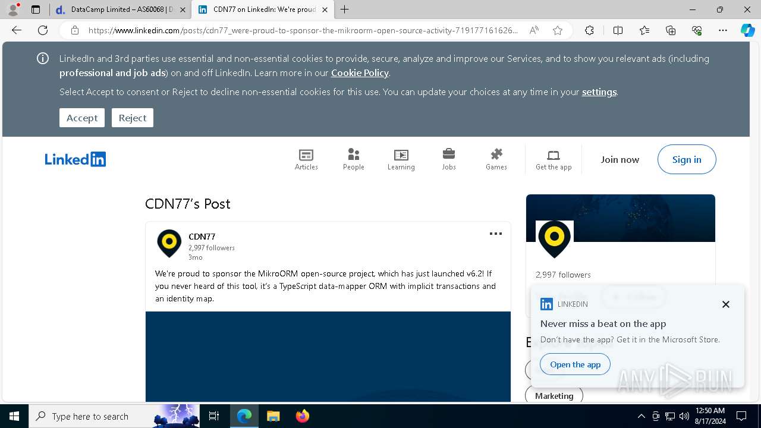This screenshot has width=761, height=428.
Task: Open the volume control in system tray
Action: pyautogui.click(x=684, y=416)
